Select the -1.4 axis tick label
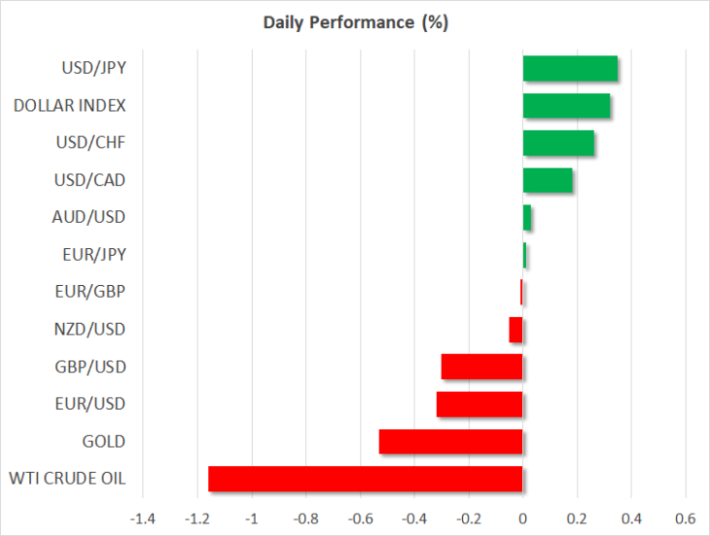The height and width of the screenshot is (536, 710). (143, 518)
